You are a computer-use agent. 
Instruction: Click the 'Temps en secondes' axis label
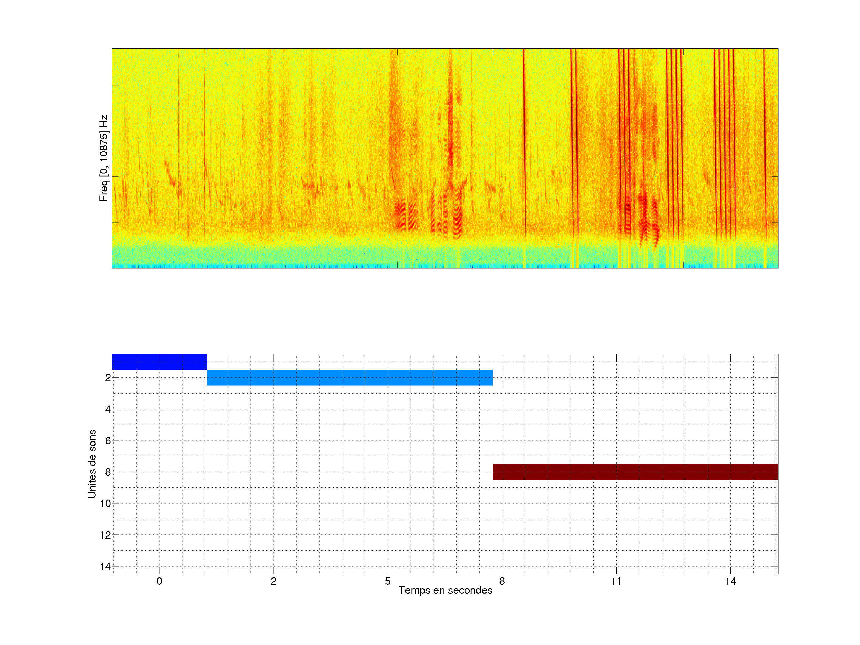(x=445, y=590)
